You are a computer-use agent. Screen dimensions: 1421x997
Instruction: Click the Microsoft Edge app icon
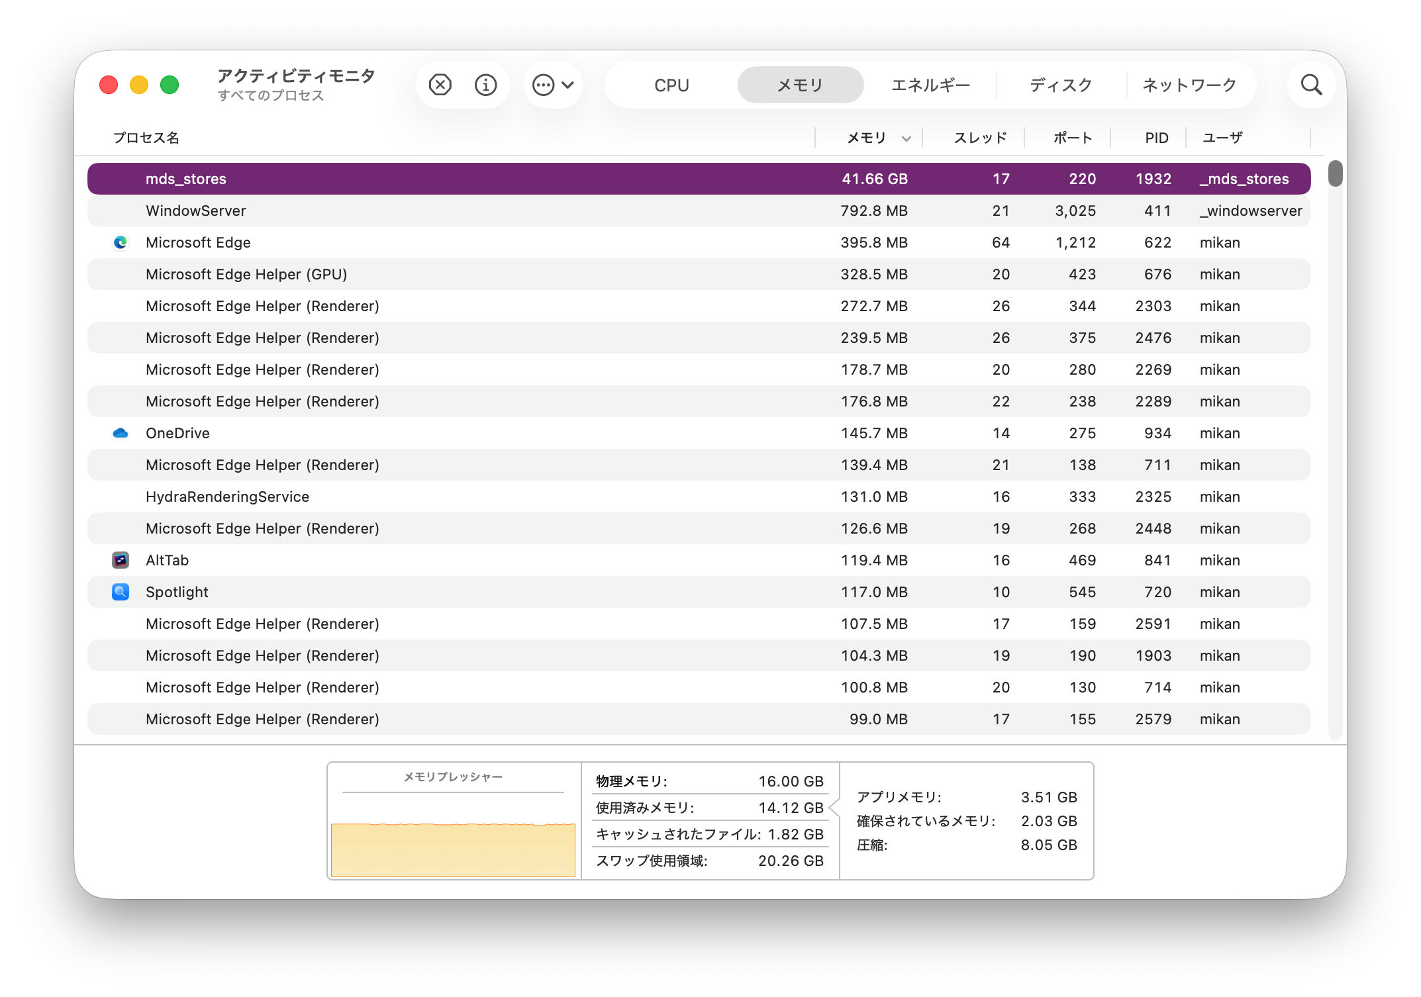[121, 242]
